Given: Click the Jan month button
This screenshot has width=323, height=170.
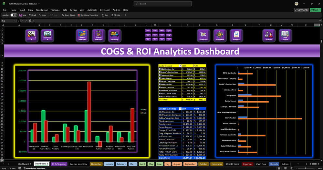Looking at the screenshot, I should pyautogui.click(x=148, y=31).
